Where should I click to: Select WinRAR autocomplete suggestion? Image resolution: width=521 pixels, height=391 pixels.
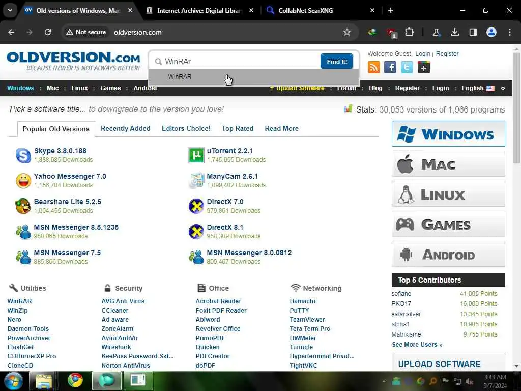(254, 77)
